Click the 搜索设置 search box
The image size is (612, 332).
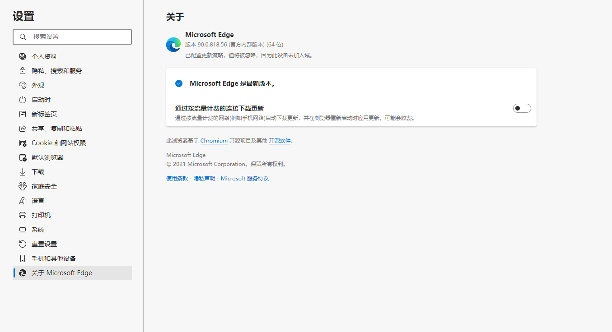click(72, 37)
